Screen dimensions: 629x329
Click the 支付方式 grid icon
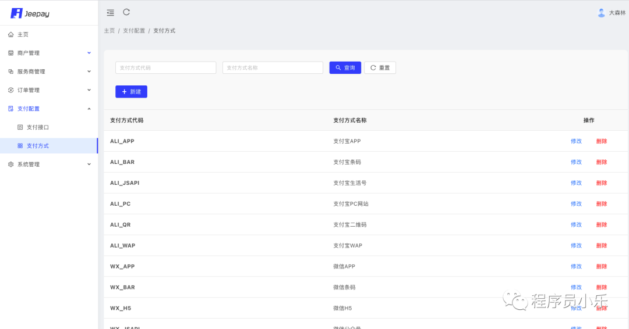coord(20,146)
